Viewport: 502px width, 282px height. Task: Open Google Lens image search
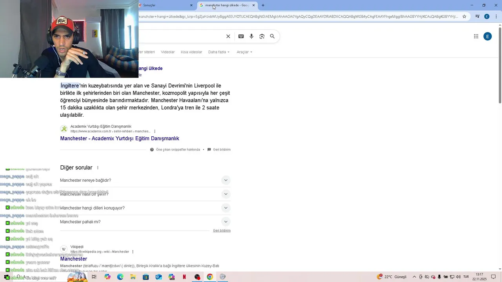[x=262, y=36]
